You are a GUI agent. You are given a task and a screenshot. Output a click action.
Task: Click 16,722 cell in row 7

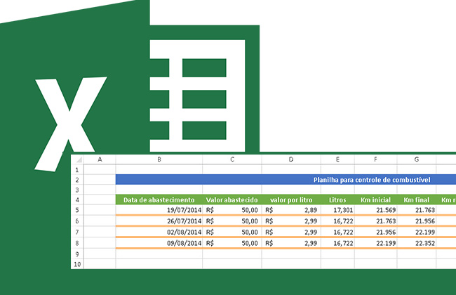pyautogui.click(x=337, y=232)
